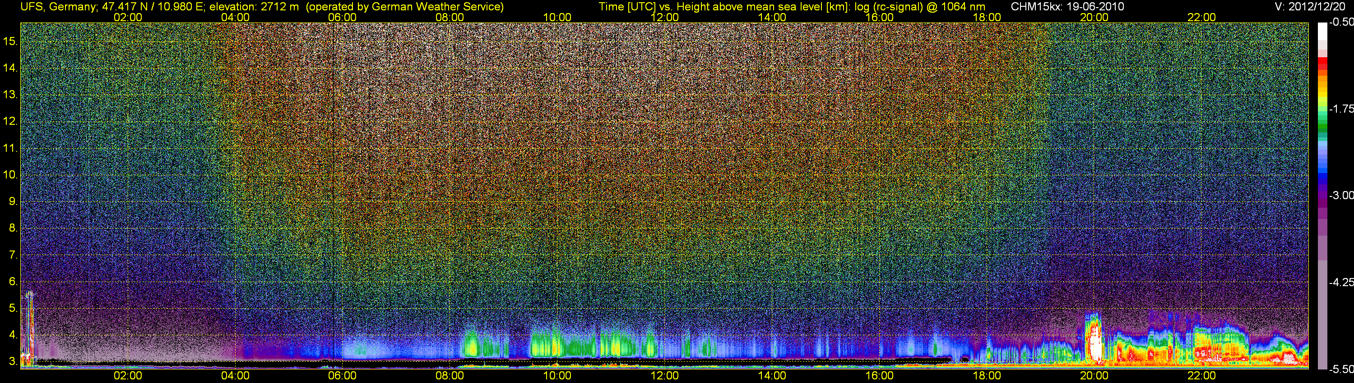Viewport: 1354px width, 383px height.
Task: Click the '-4.25' colorbar scale value
Action: (x=1341, y=282)
